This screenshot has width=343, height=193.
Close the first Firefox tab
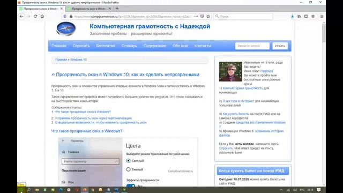click(x=62, y=9)
